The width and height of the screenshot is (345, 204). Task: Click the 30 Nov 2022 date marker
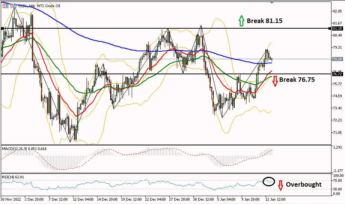click(x=11, y=199)
